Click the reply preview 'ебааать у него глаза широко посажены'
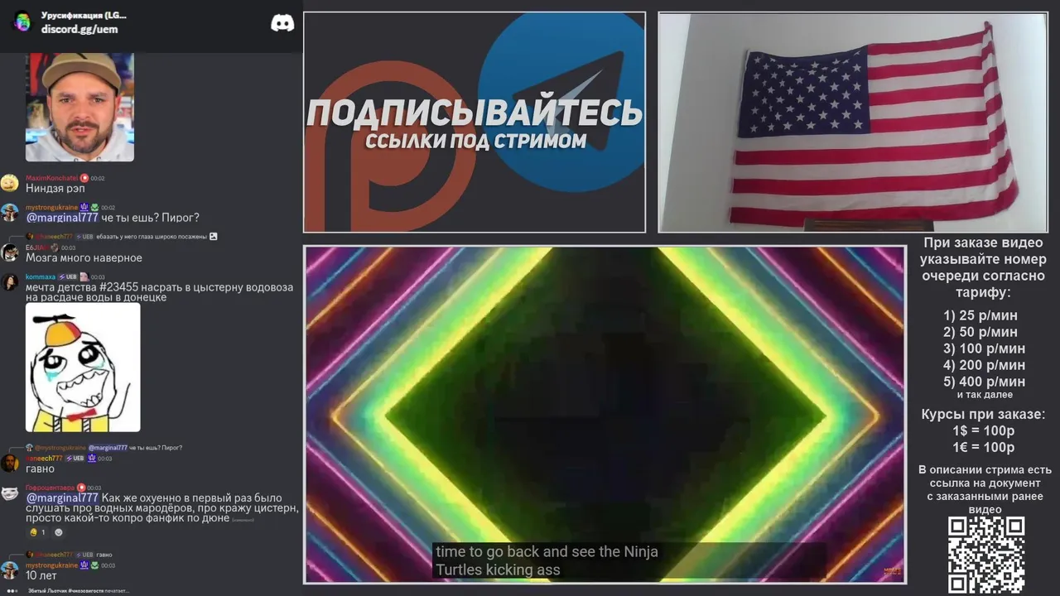1060x596 pixels. click(152, 236)
